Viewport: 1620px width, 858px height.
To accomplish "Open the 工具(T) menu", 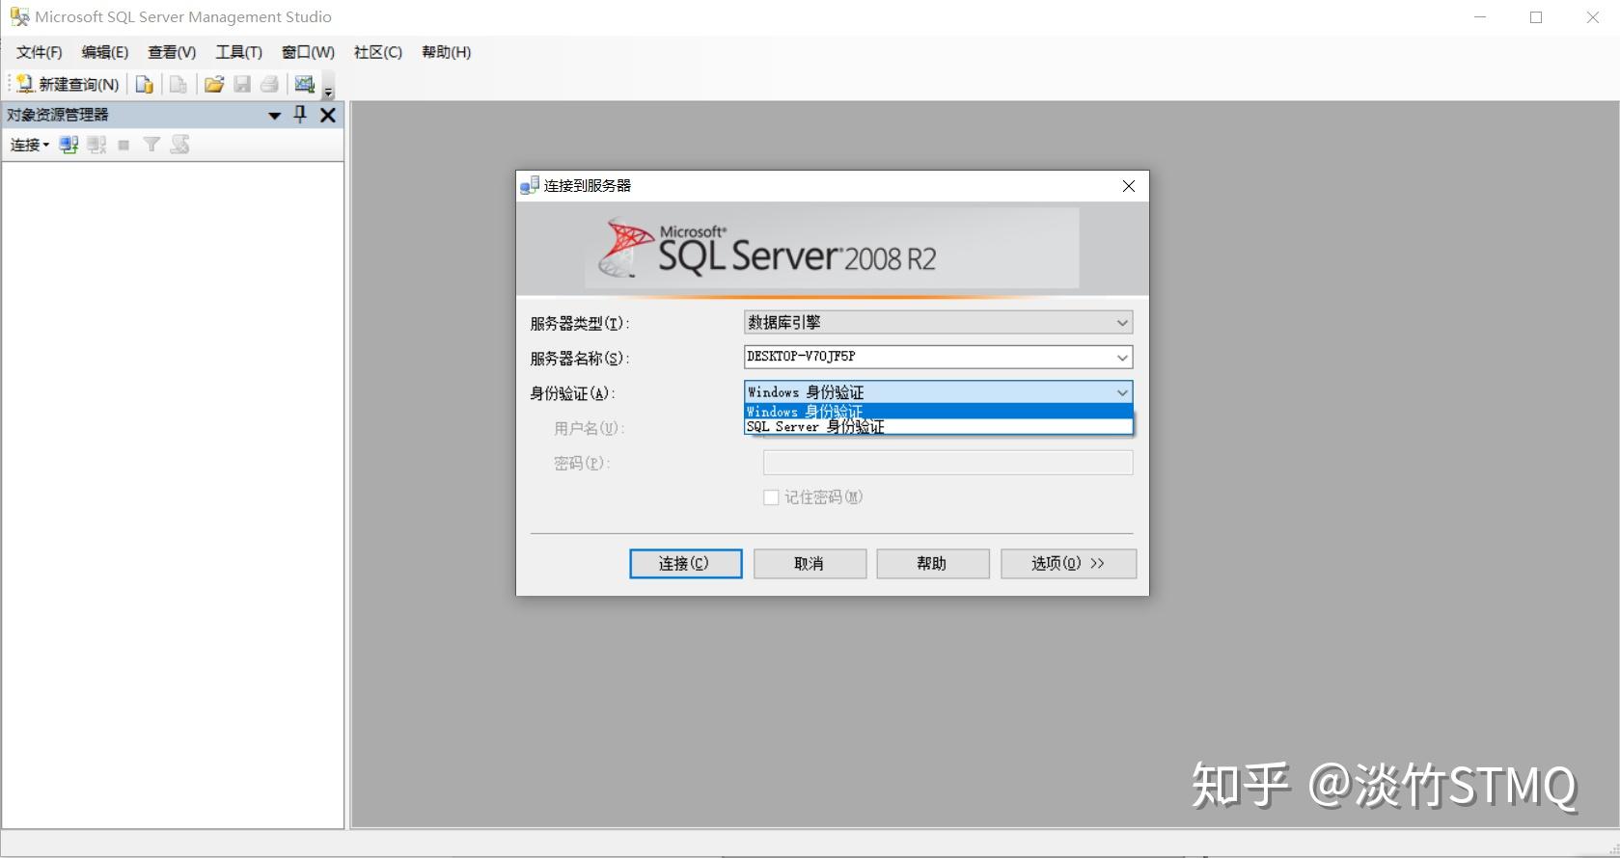I will click(238, 52).
